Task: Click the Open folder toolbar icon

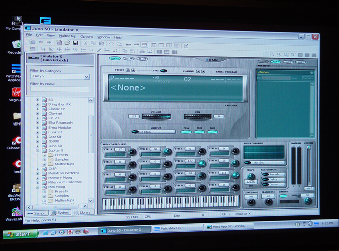Action: pyautogui.click(x=67, y=43)
